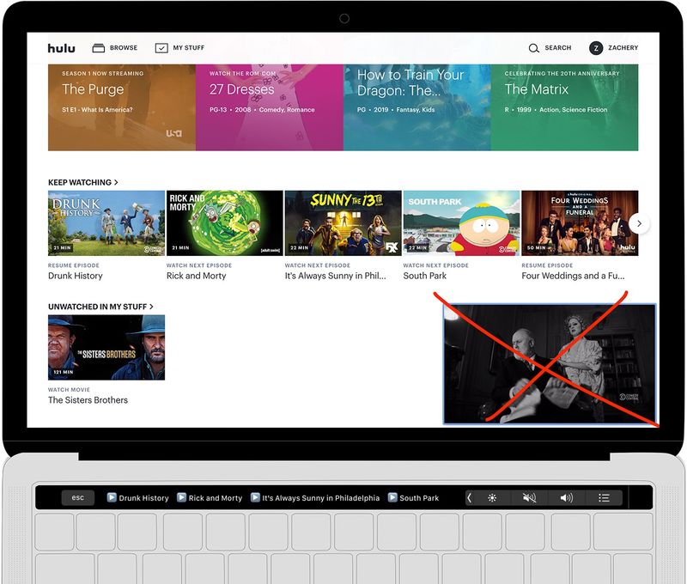Click The Sisters Brothers title link
The height and width of the screenshot is (584, 687).
pyautogui.click(x=88, y=400)
